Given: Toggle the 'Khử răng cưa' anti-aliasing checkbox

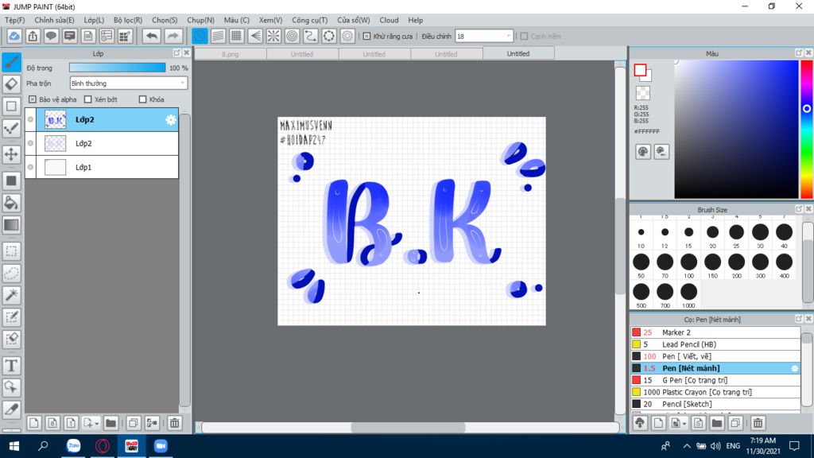Looking at the screenshot, I should (367, 37).
